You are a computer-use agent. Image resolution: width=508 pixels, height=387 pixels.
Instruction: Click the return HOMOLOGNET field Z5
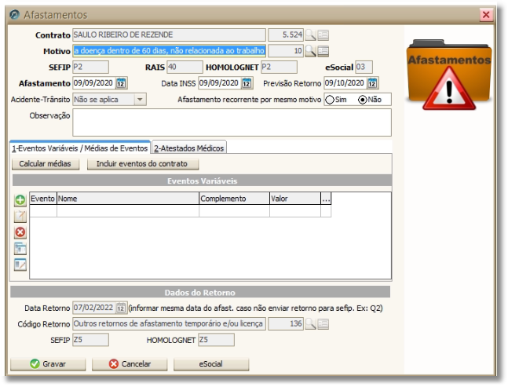pos(216,340)
